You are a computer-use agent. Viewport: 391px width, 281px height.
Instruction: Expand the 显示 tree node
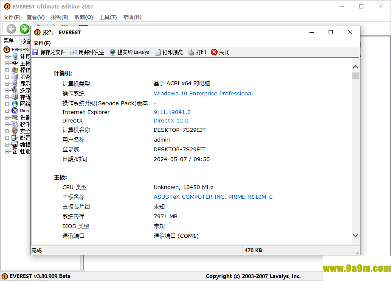pyautogui.click(x=7, y=83)
